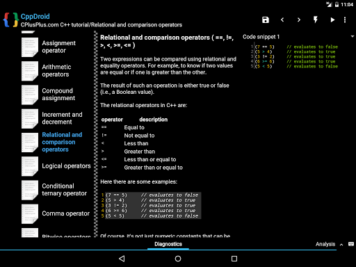
Task: Open Arithmetic operators page thumbnail
Action: [x=30, y=71]
